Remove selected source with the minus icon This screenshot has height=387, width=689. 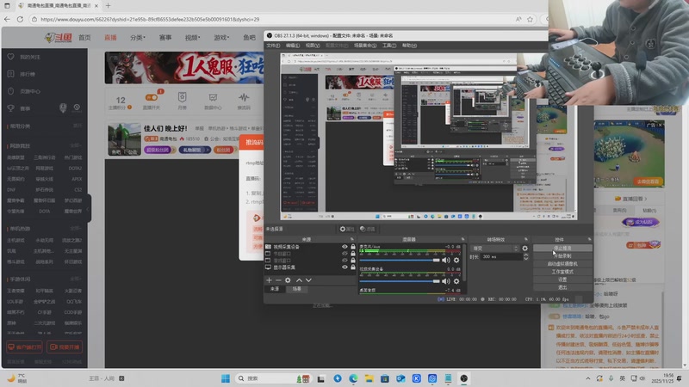[x=278, y=280]
